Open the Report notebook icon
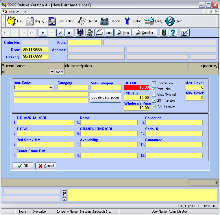Image resolution: width=220 pixels, height=215 pixels. (82, 21)
